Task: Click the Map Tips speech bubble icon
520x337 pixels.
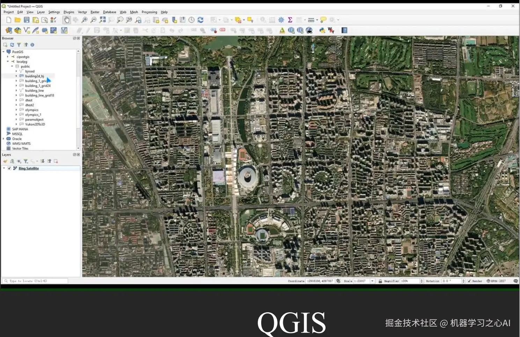Action: (323, 20)
